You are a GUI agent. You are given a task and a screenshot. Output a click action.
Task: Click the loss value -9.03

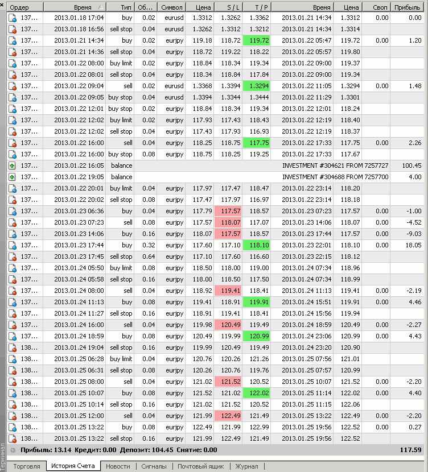(414, 234)
